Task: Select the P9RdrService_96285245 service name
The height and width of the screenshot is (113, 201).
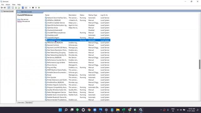Action: click(55, 43)
